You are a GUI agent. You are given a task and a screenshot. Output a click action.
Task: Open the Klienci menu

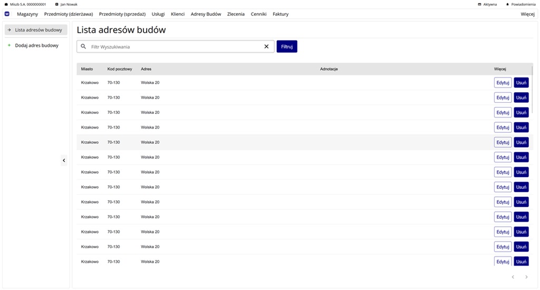[x=178, y=14]
